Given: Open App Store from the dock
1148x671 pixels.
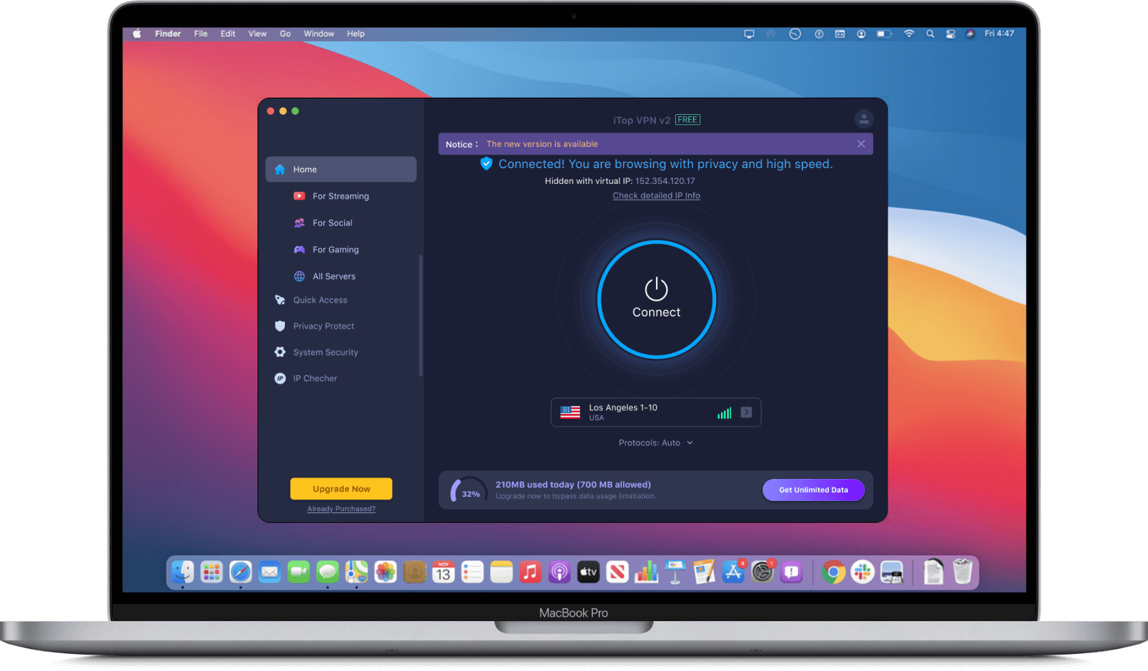Looking at the screenshot, I should pyautogui.click(x=733, y=572).
